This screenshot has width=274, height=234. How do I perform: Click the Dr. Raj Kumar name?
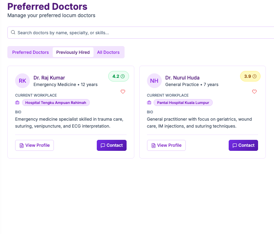click(49, 77)
